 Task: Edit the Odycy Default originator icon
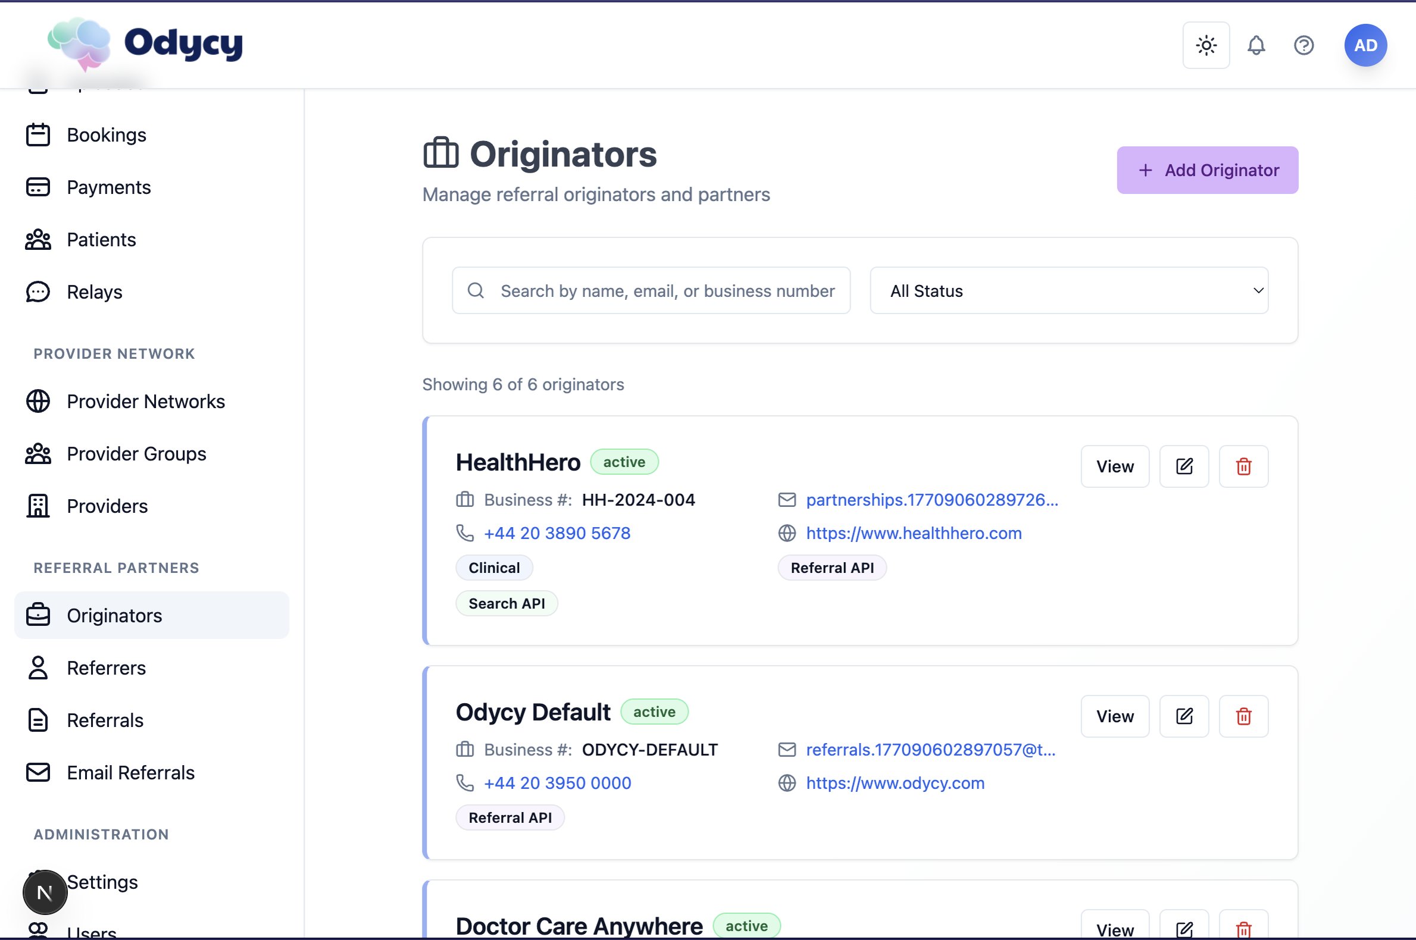(x=1183, y=716)
